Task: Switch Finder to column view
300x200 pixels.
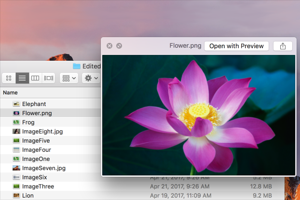Action: coord(35,78)
